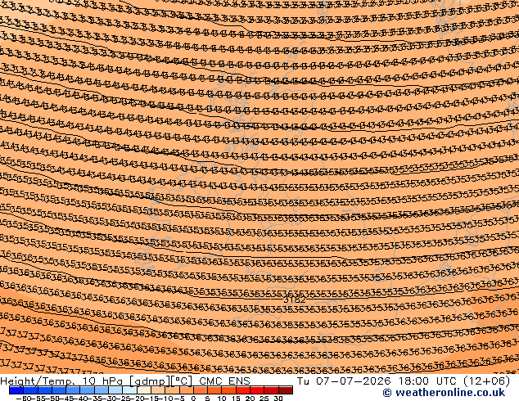Screen dimensions: 519x401
Task: Click the legend value '15'
Action: tap(237, 399)
